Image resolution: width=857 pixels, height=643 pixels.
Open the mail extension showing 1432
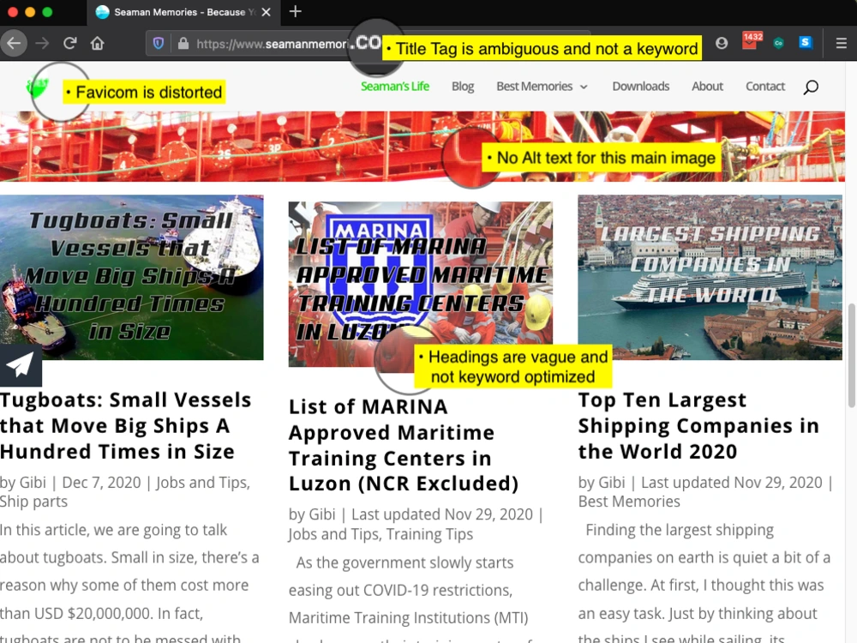coord(751,41)
